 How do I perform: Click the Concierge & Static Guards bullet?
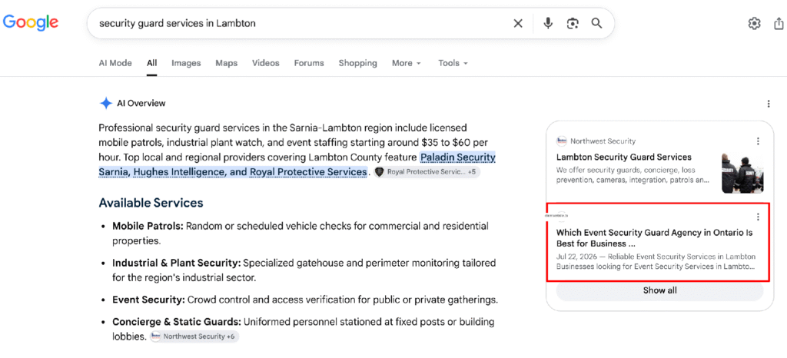coord(303,328)
